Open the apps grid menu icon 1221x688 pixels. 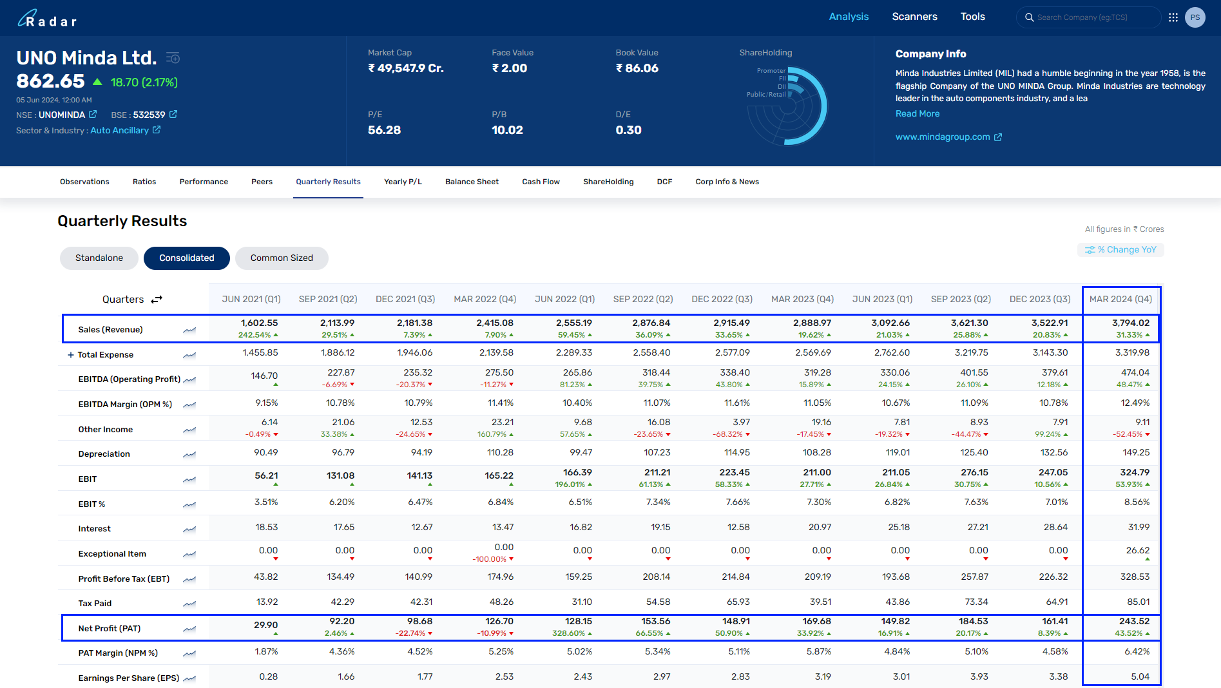pos(1173,17)
